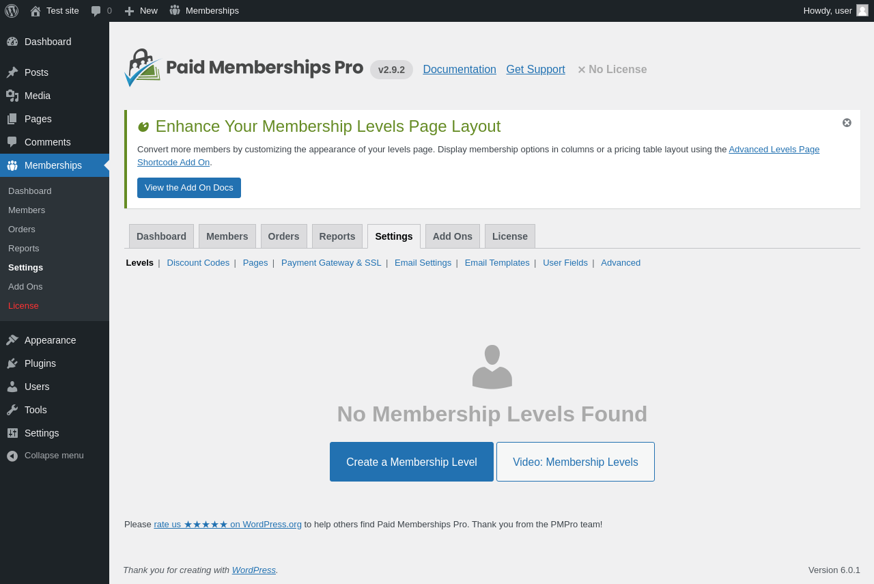Click the Comments icon in sidebar
The image size is (874, 584).
click(12, 142)
